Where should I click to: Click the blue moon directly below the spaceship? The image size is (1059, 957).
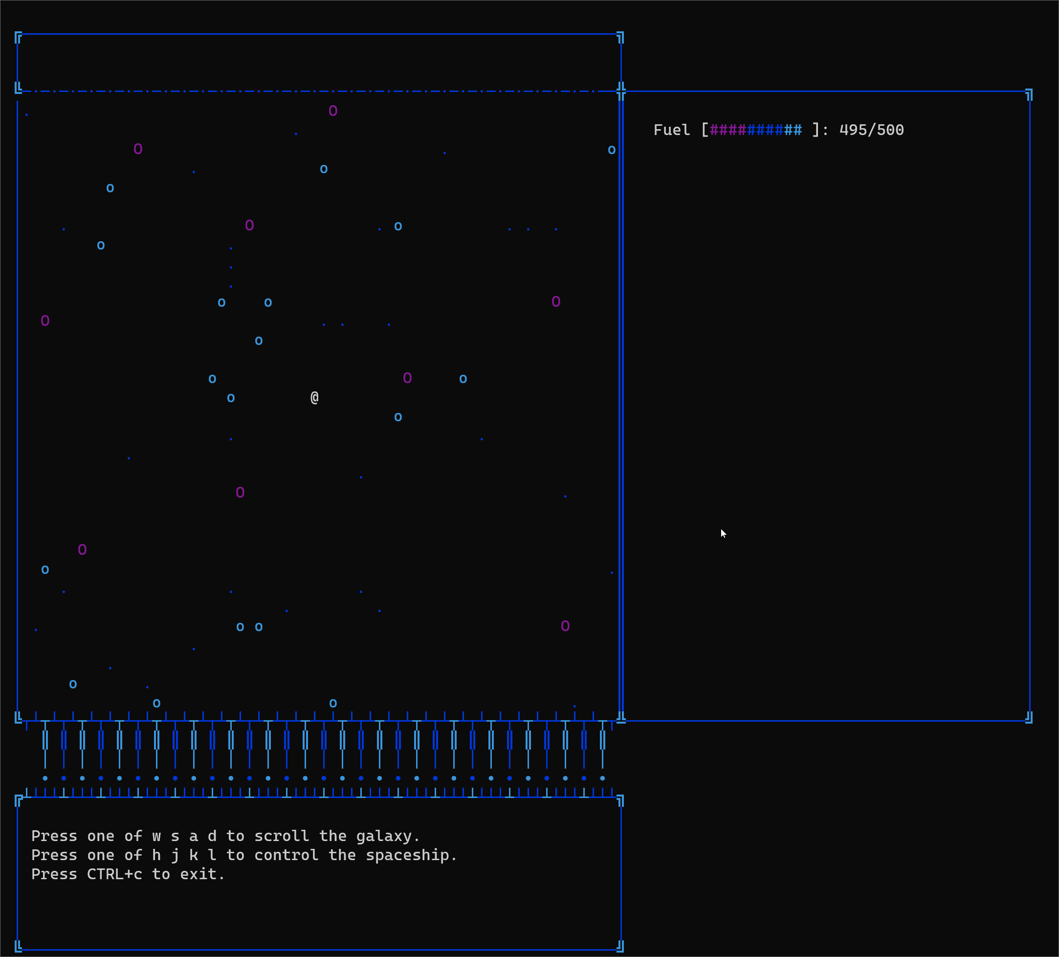point(397,417)
